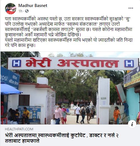Click the info "i" icon on link preview
Image resolution: width=140 pixels, height=146 pixels.
click(132, 124)
